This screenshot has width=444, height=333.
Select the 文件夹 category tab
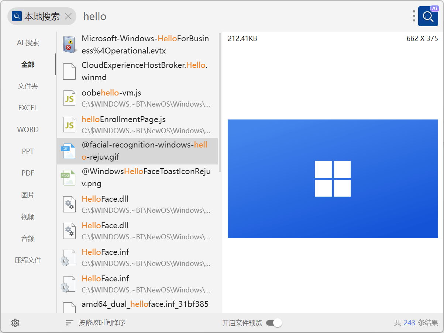(x=28, y=86)
